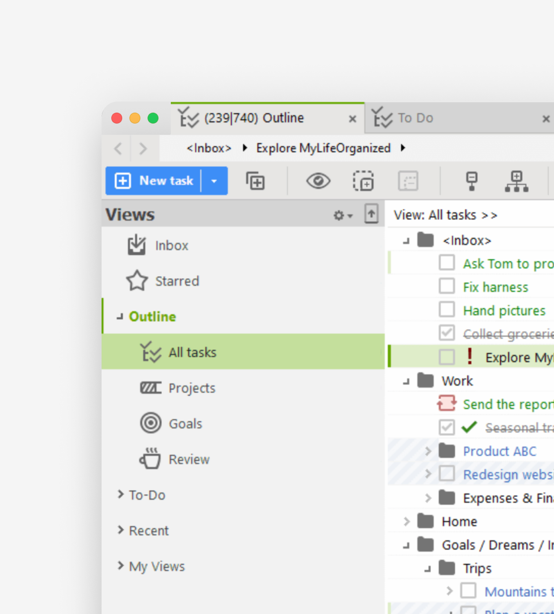
Task: Click the recurring icon for Send the report
Action: 447,403
